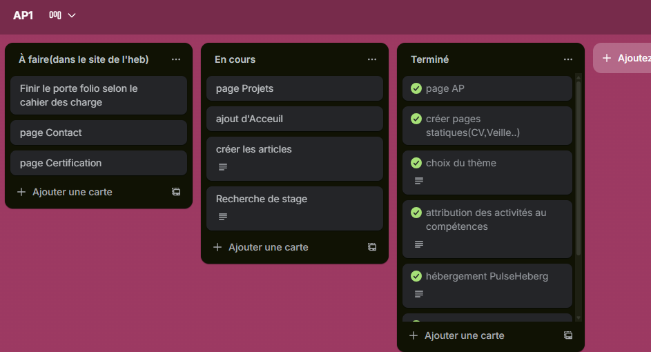Open En cours list actions menu

[x=372, y=59]
